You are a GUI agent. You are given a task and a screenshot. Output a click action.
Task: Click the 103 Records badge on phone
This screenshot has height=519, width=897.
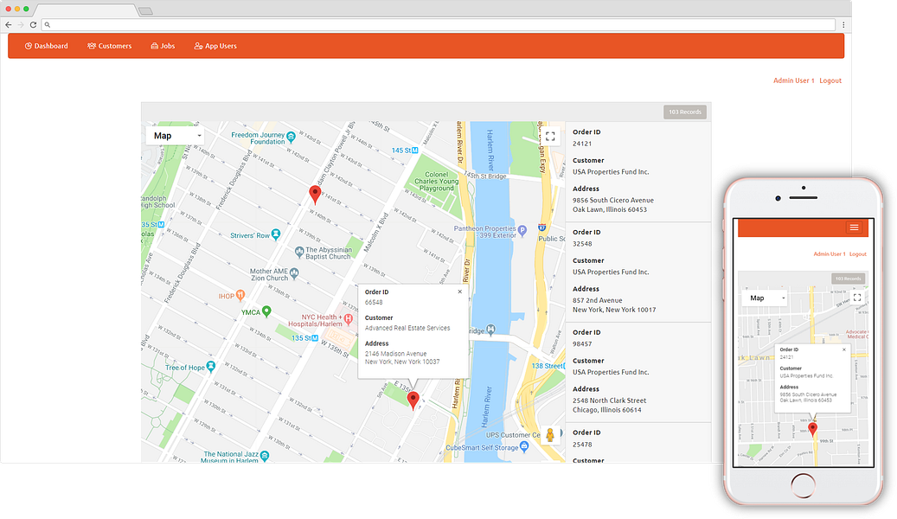(x=848, y=279)
